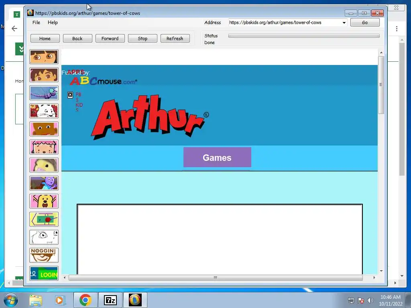Click the purple Games button
The image size is (411, 308).
[217, 157]
